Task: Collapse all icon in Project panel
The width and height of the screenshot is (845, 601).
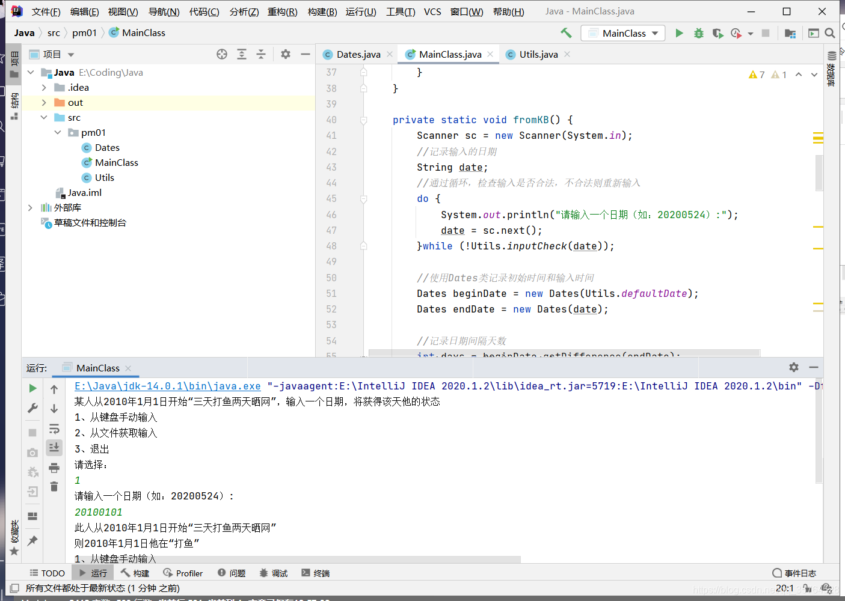Action: 261,54
